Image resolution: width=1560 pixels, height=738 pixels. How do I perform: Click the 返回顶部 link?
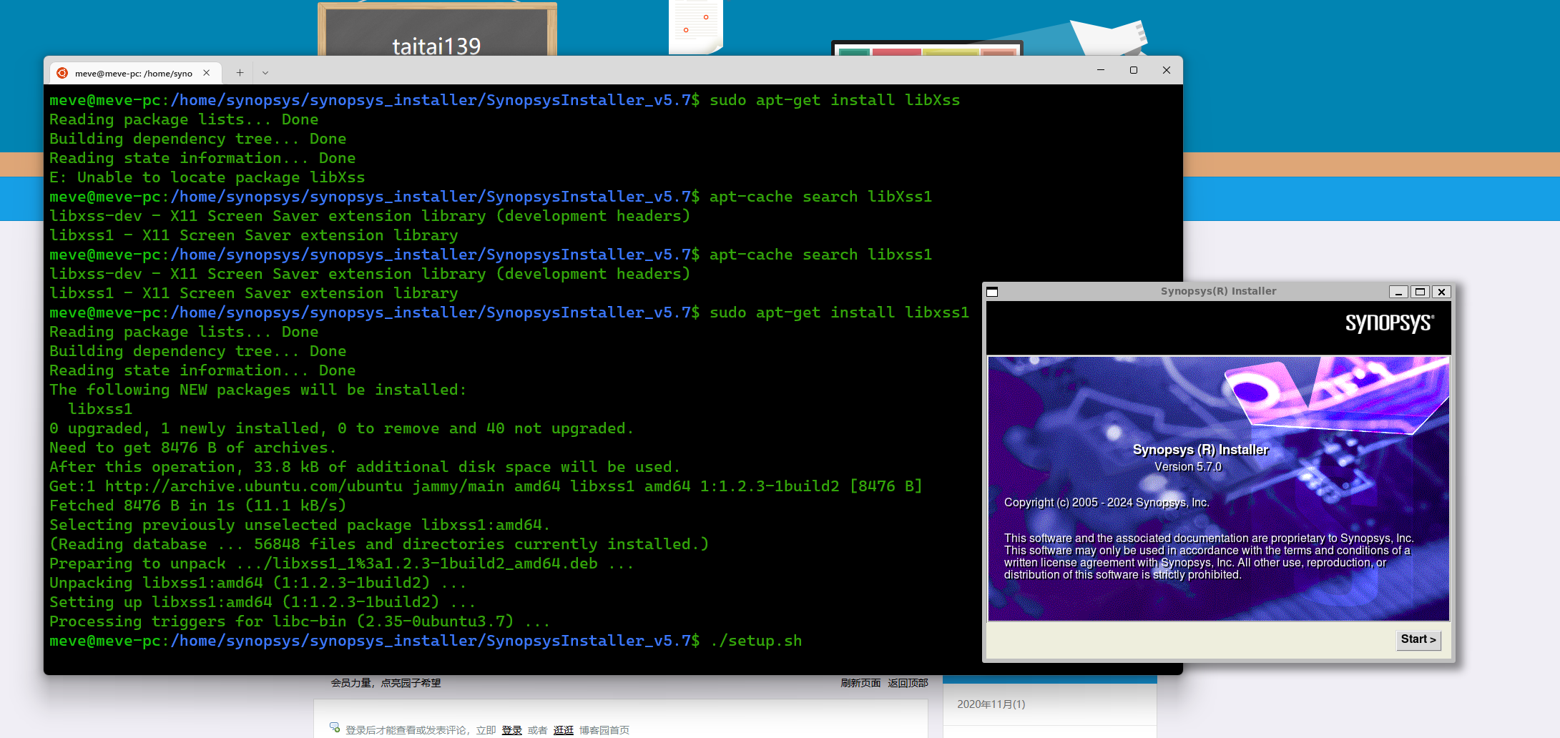click(908, 683)
